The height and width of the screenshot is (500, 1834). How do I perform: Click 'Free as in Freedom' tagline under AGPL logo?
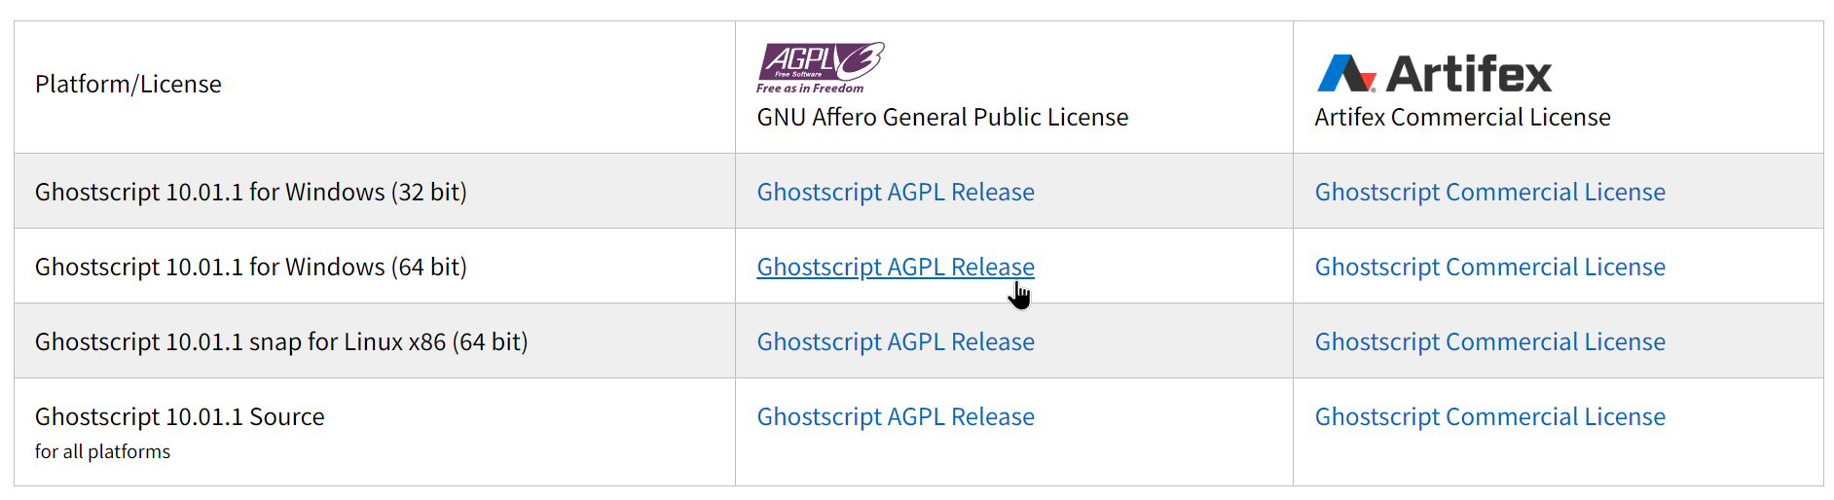(x=810, y=88)
